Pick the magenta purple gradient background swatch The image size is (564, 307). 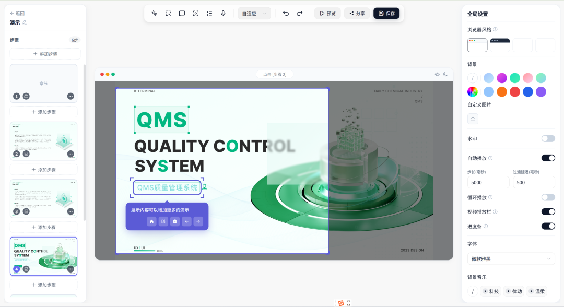click(x=502, y=78)
